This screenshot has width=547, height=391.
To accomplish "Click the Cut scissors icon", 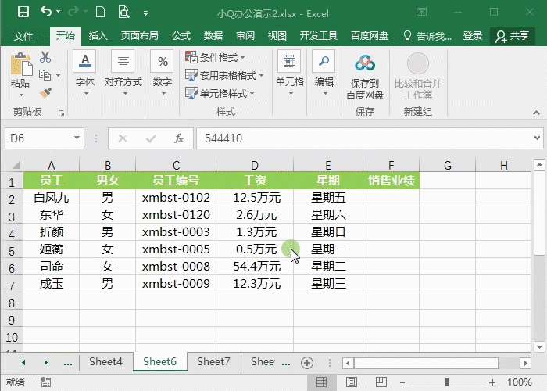I will [x=45, y=57].
